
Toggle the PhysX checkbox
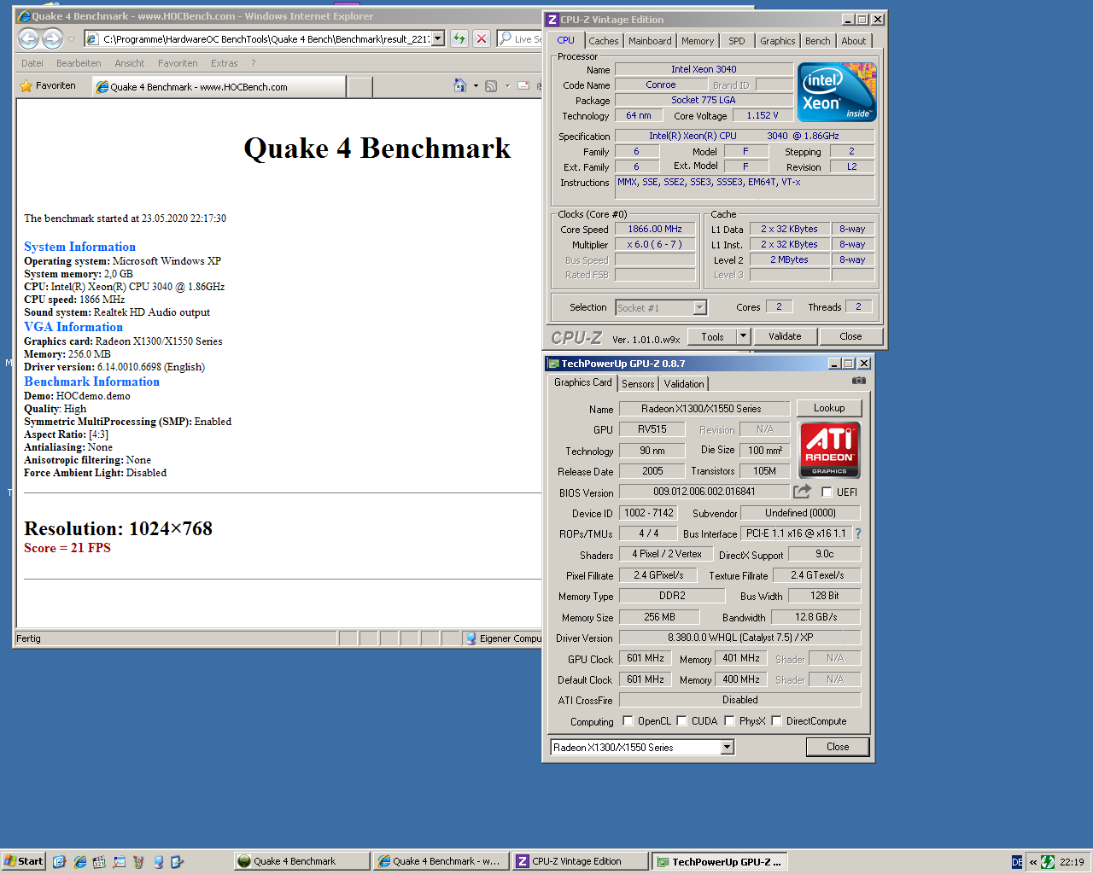point(729,720)
